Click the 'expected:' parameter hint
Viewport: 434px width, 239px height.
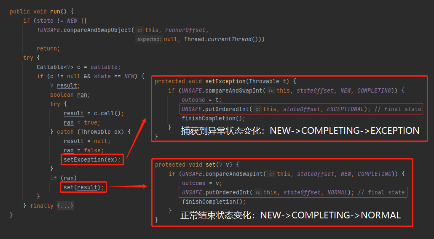149,39
